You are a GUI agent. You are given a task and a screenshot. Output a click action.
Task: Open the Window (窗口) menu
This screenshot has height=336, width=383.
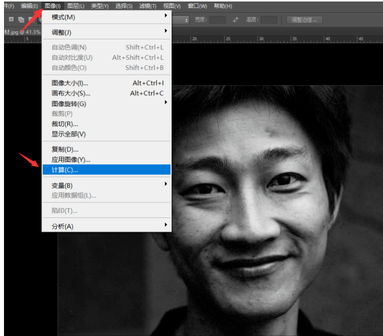(197, 6)
